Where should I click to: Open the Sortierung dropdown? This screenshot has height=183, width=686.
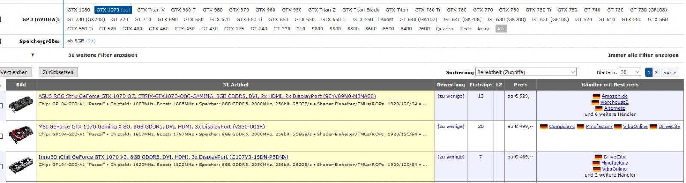coord(526,72)
